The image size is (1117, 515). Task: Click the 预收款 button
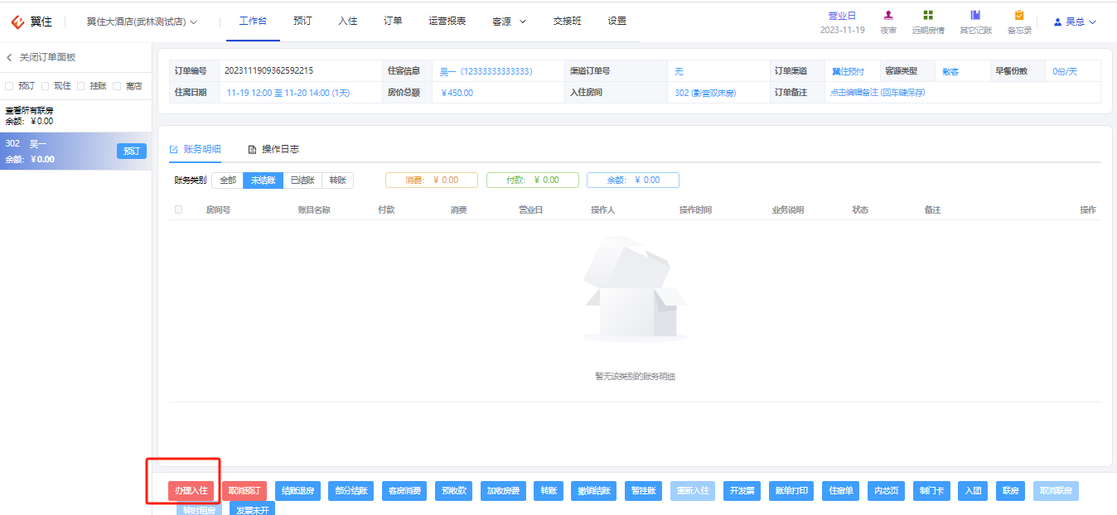pos(454,491)
